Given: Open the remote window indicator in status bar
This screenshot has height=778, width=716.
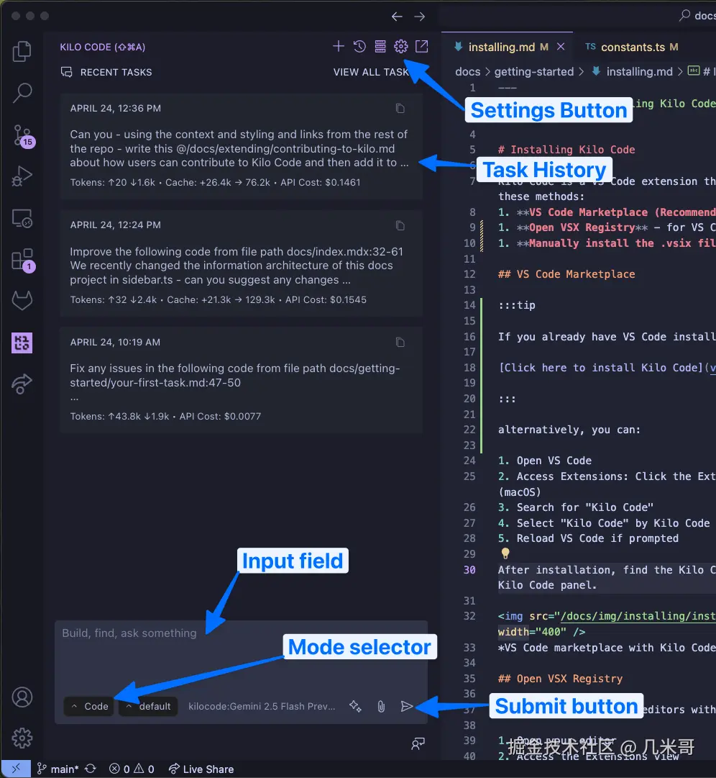Looking at the screenshot, I should point(15,769).
